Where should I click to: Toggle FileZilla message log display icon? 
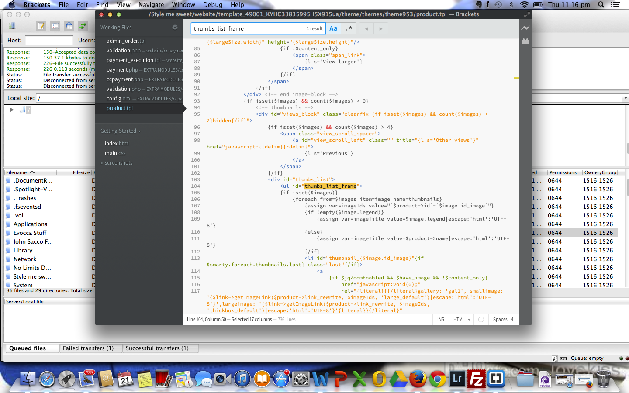[x=41, y=26]
